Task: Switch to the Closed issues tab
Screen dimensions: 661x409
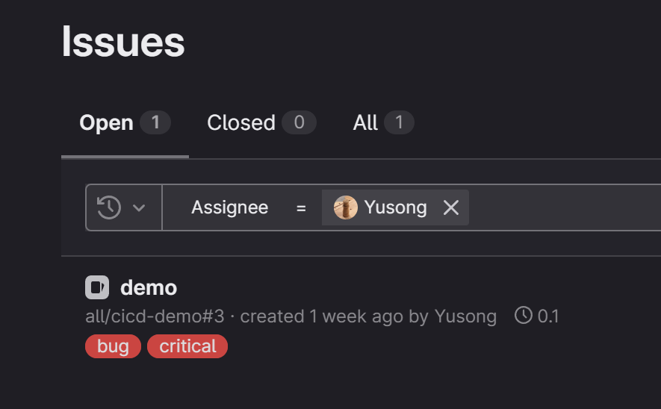Action: click(241, 122)
